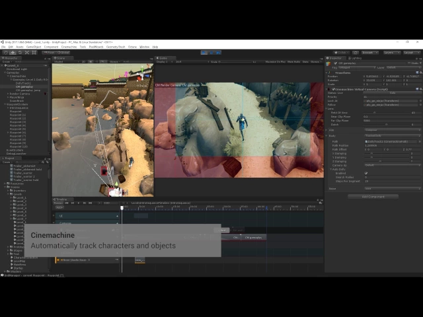Viewport: 423px width, 317px height.
Task: Adjust the Dutch slider
Action: 386,125
